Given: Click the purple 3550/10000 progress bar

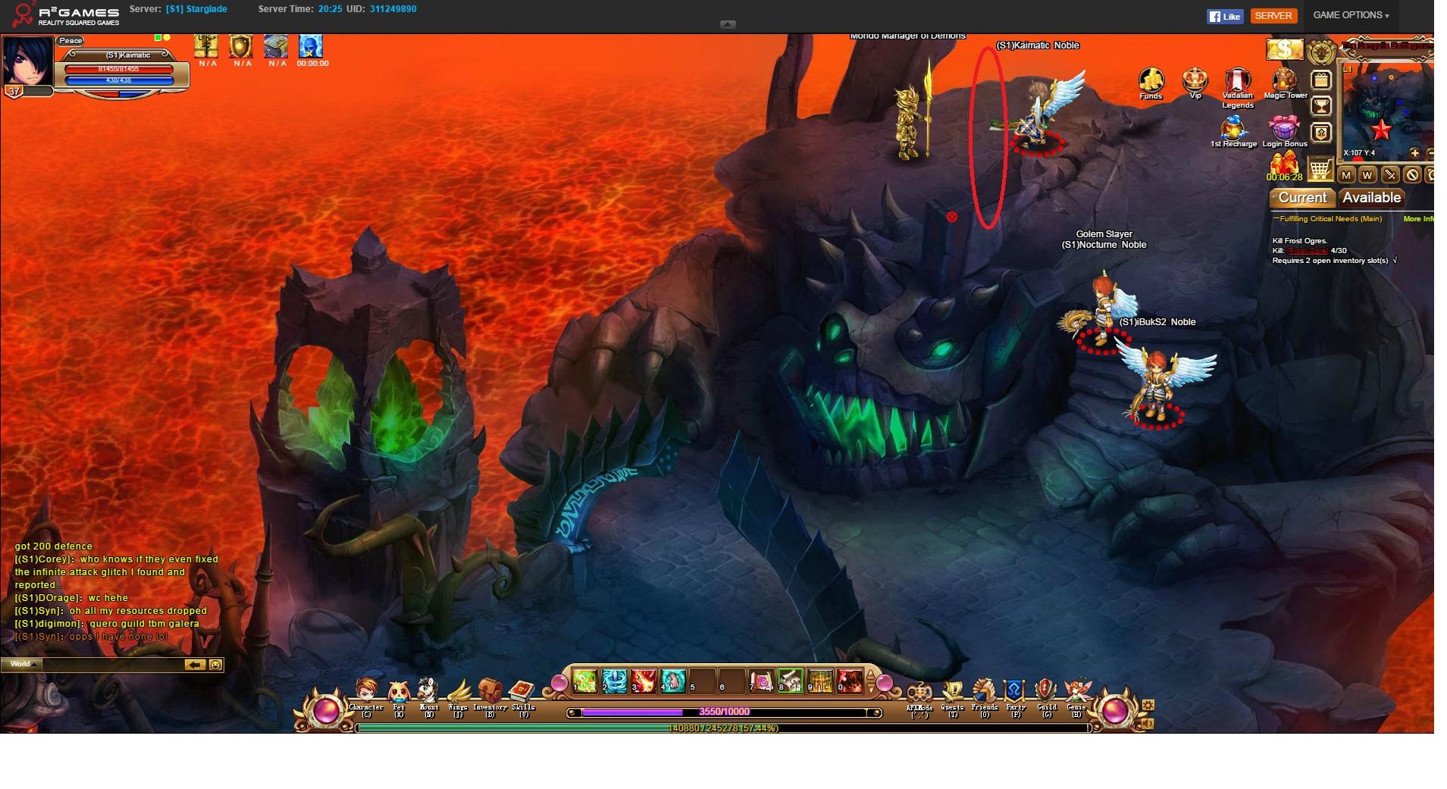Looking at the screenshot, I should coord(724,712).
